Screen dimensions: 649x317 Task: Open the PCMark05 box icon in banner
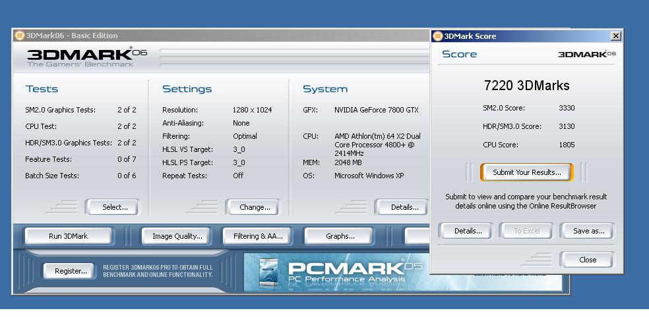[268, 274]
